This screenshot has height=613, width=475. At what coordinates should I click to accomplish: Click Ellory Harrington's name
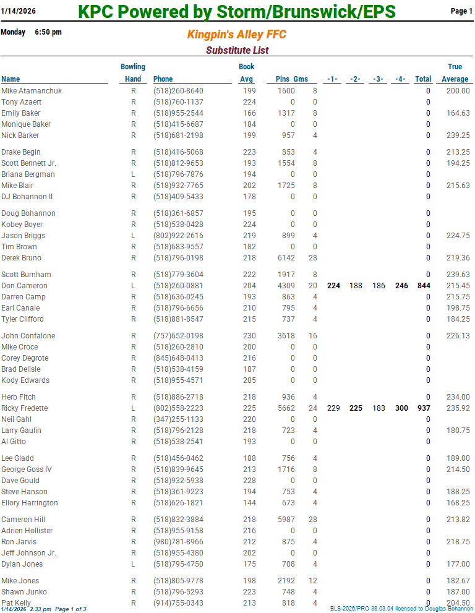[30, 503]
